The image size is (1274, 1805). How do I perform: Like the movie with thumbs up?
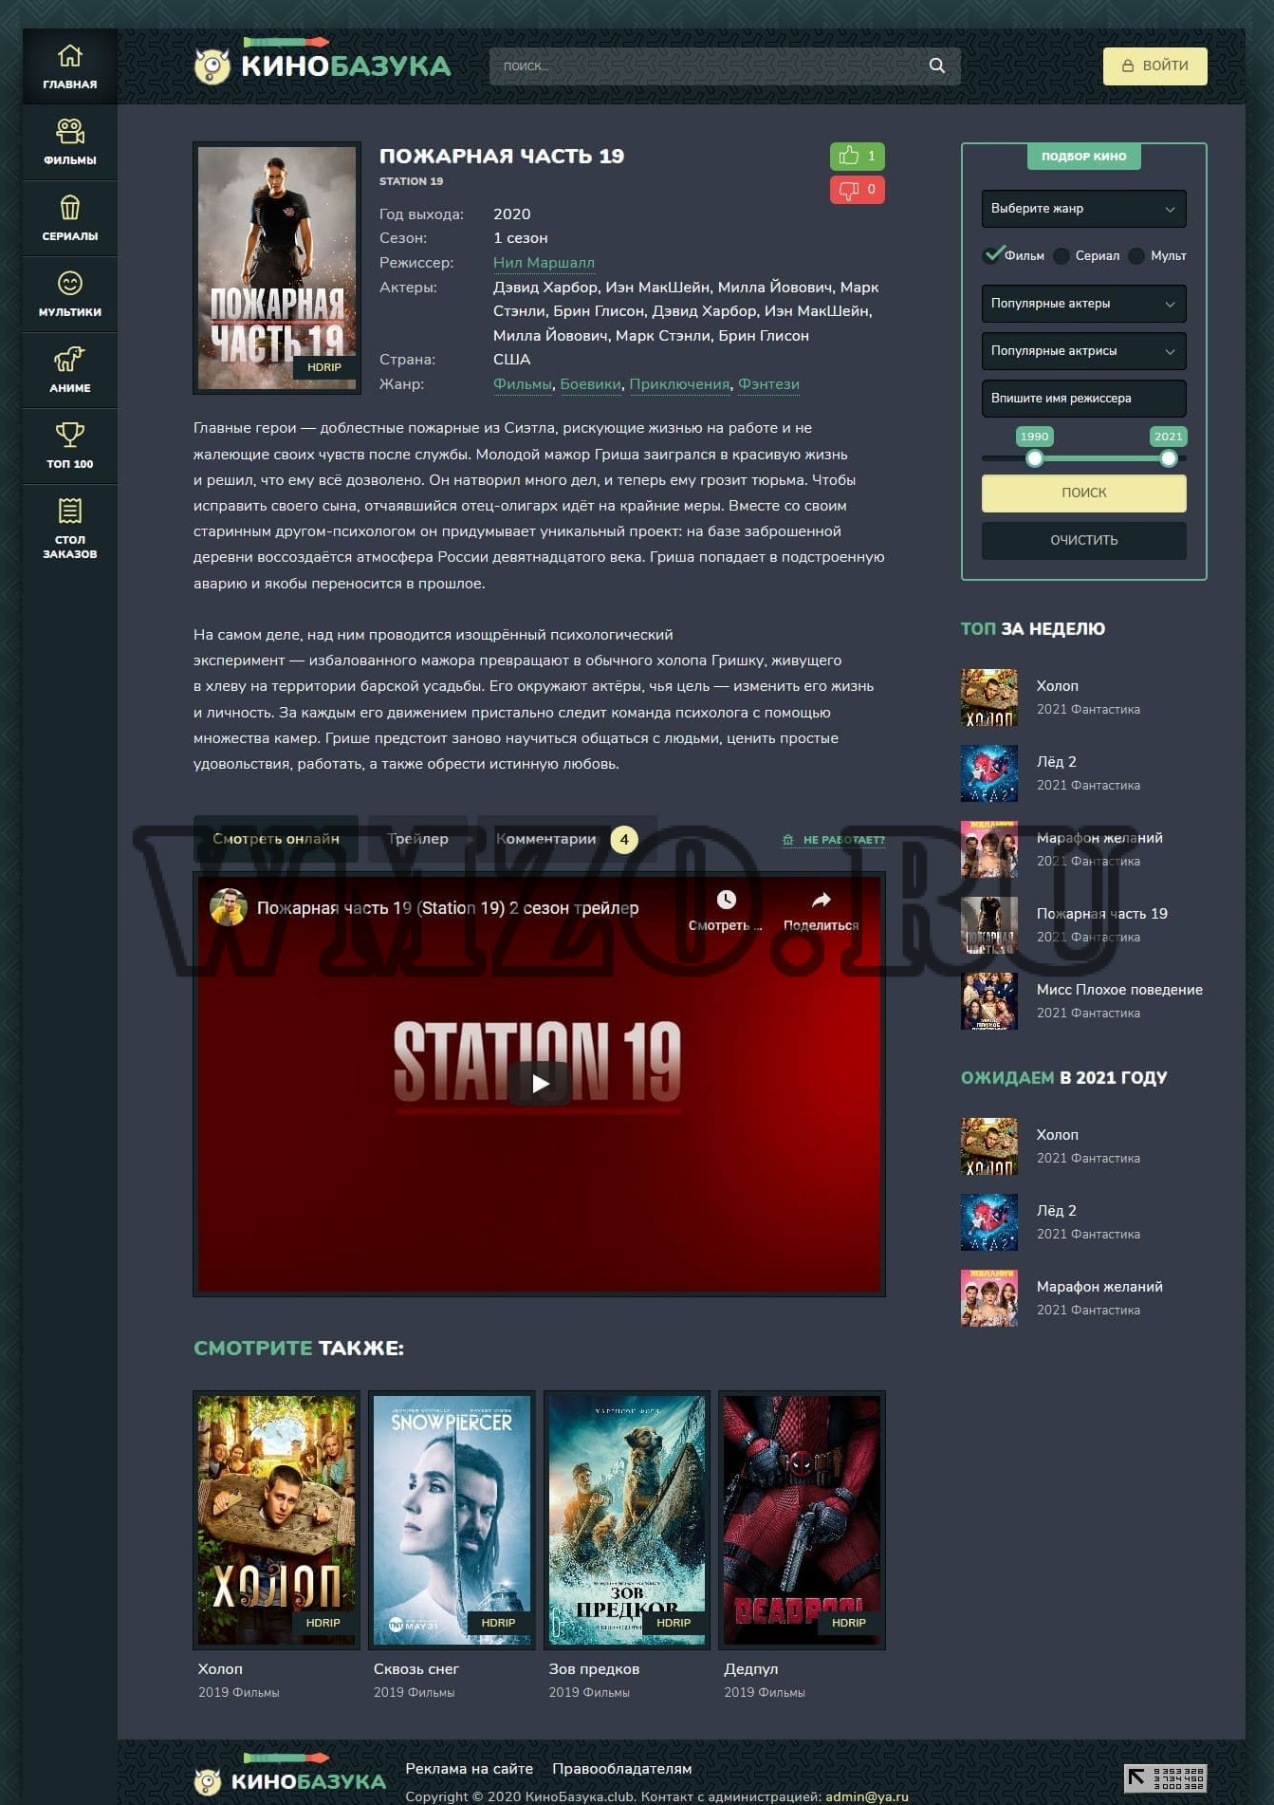click(x=857, y=156)
